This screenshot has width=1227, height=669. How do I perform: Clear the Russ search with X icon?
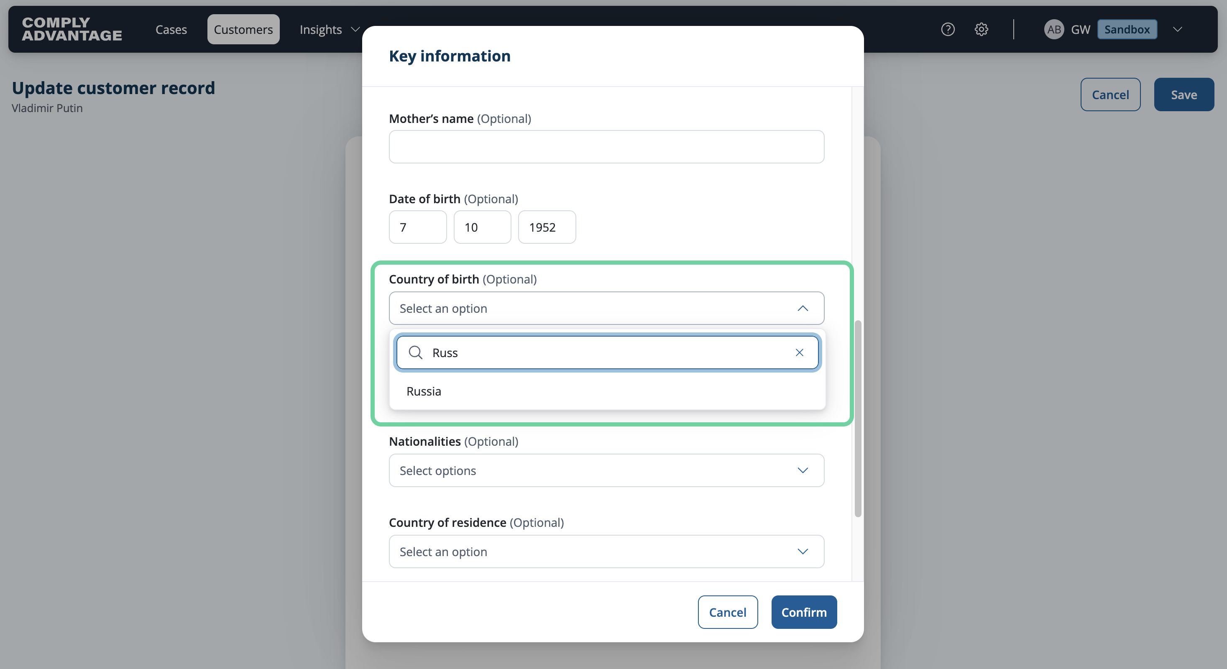[799, 352]
